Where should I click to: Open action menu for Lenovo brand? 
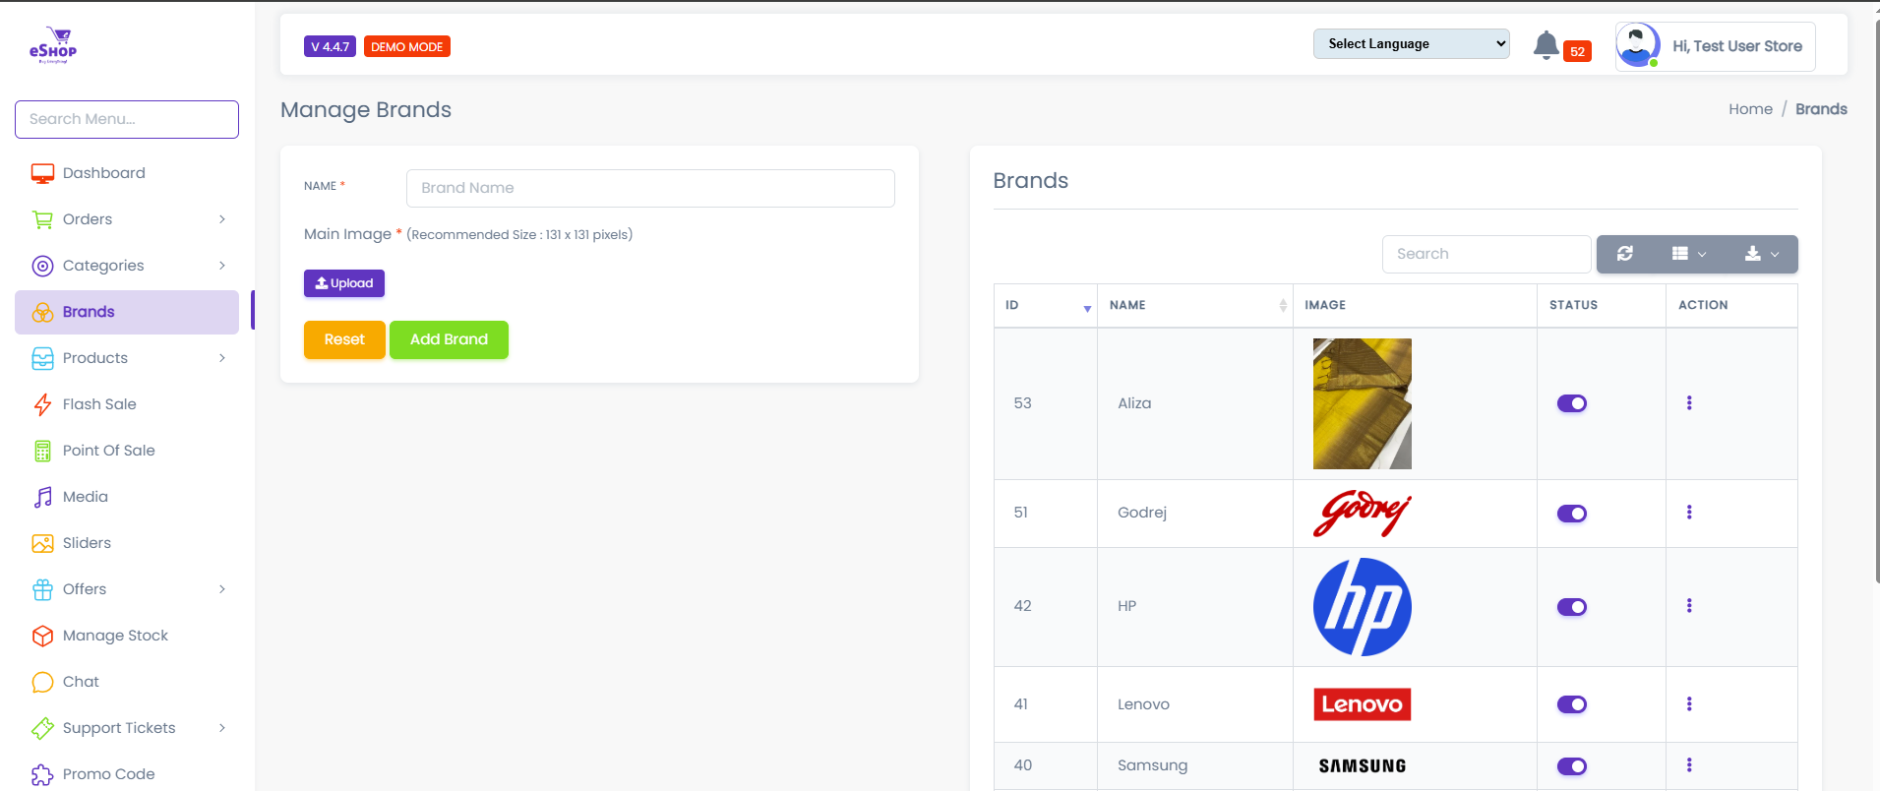click(x=1689, y=704)
